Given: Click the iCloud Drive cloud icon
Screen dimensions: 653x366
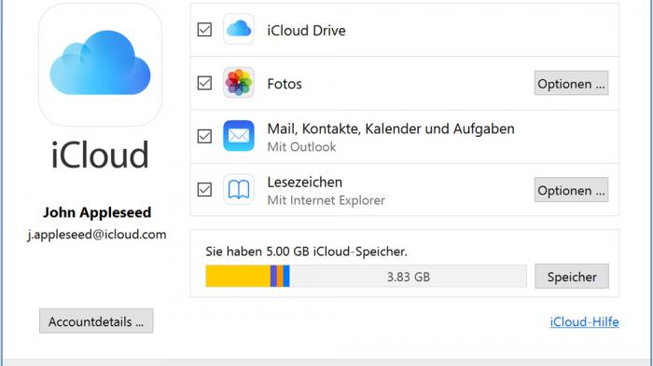Looking at the screenshot, I should tap(239, 29).
